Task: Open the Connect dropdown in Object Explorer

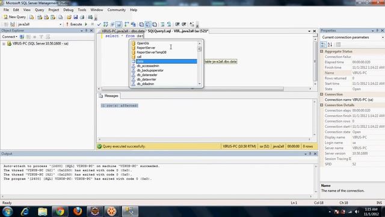Action: tap(10, 37)
